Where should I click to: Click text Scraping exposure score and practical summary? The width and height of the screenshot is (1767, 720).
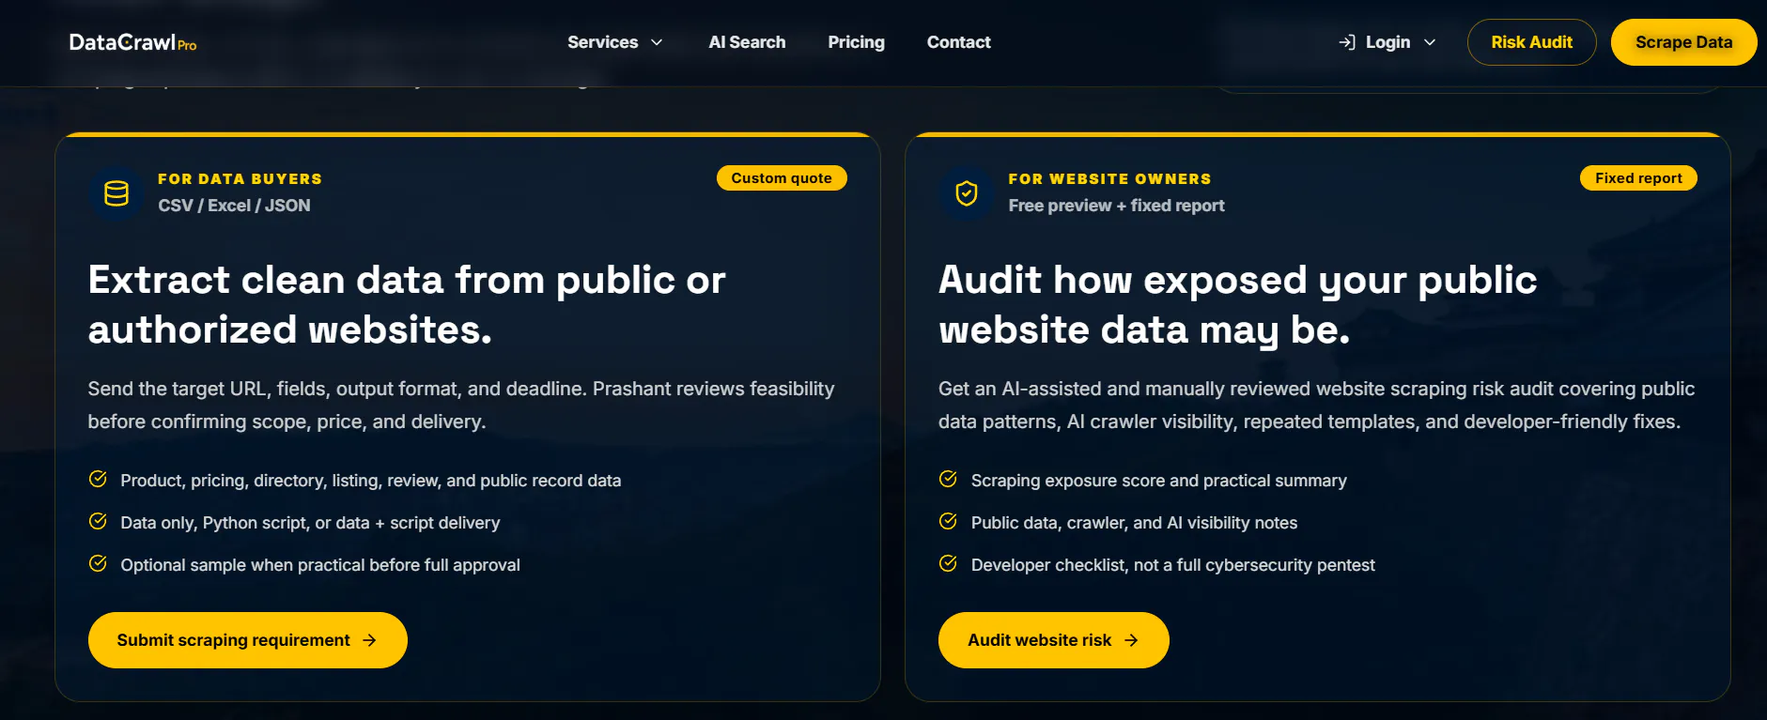click(x=1158, y=481)
